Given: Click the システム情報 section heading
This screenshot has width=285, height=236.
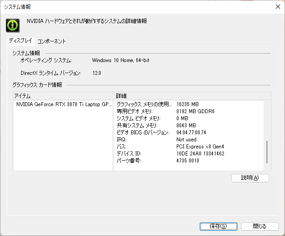Looking at the screenshot, I should click(26, 53).
